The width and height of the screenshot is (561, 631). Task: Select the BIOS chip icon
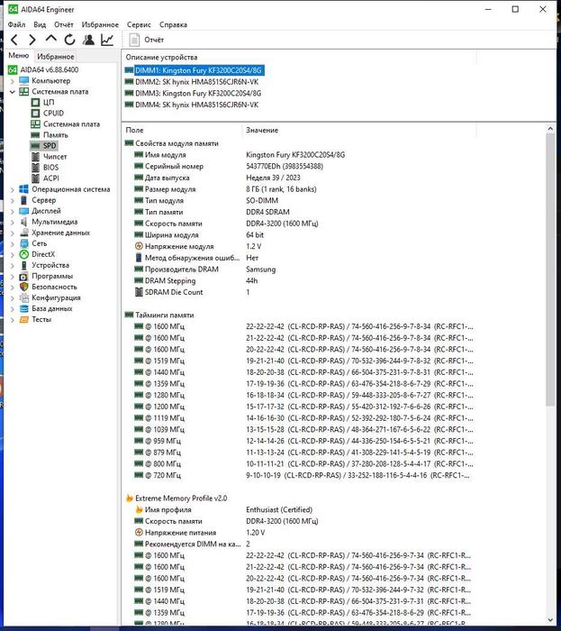[x=35, y=168]
